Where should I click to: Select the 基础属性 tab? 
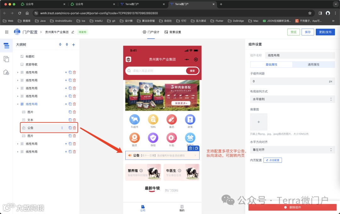coord(271,65)
